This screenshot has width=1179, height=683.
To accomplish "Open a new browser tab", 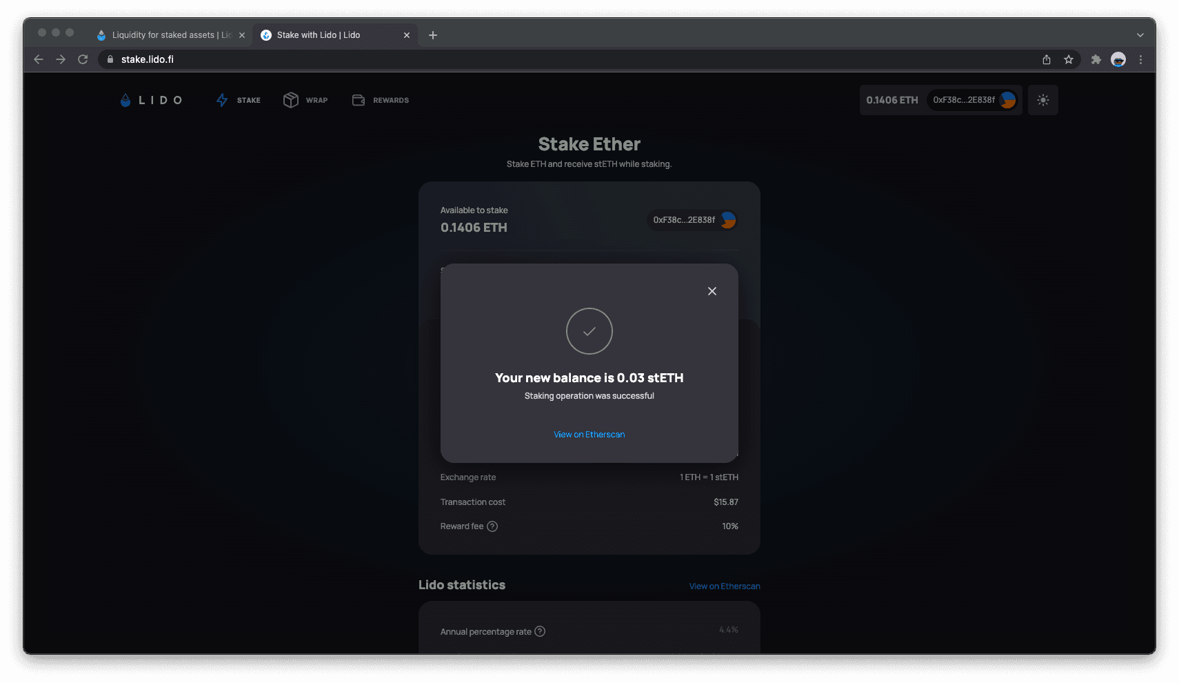I will (433, 35).
